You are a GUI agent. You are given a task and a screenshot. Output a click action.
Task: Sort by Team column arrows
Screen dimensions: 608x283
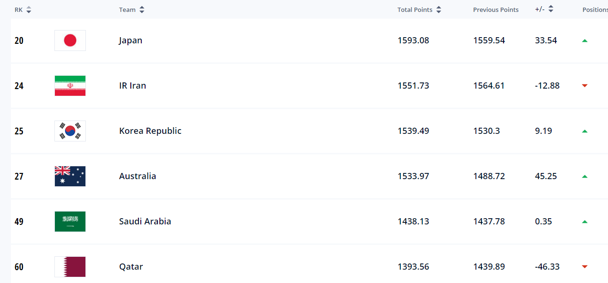point(142,10)
